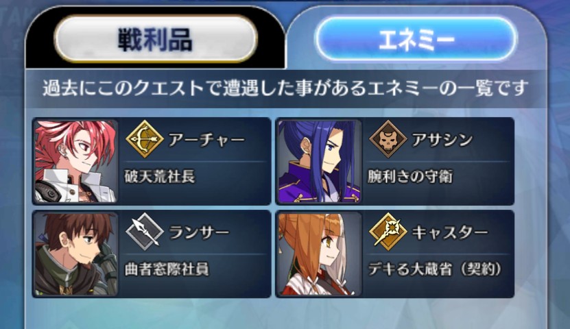The width and height of the screenshot is (570, 329).
Task: Click the gold Archer class icon
Action: coord(144,139)
